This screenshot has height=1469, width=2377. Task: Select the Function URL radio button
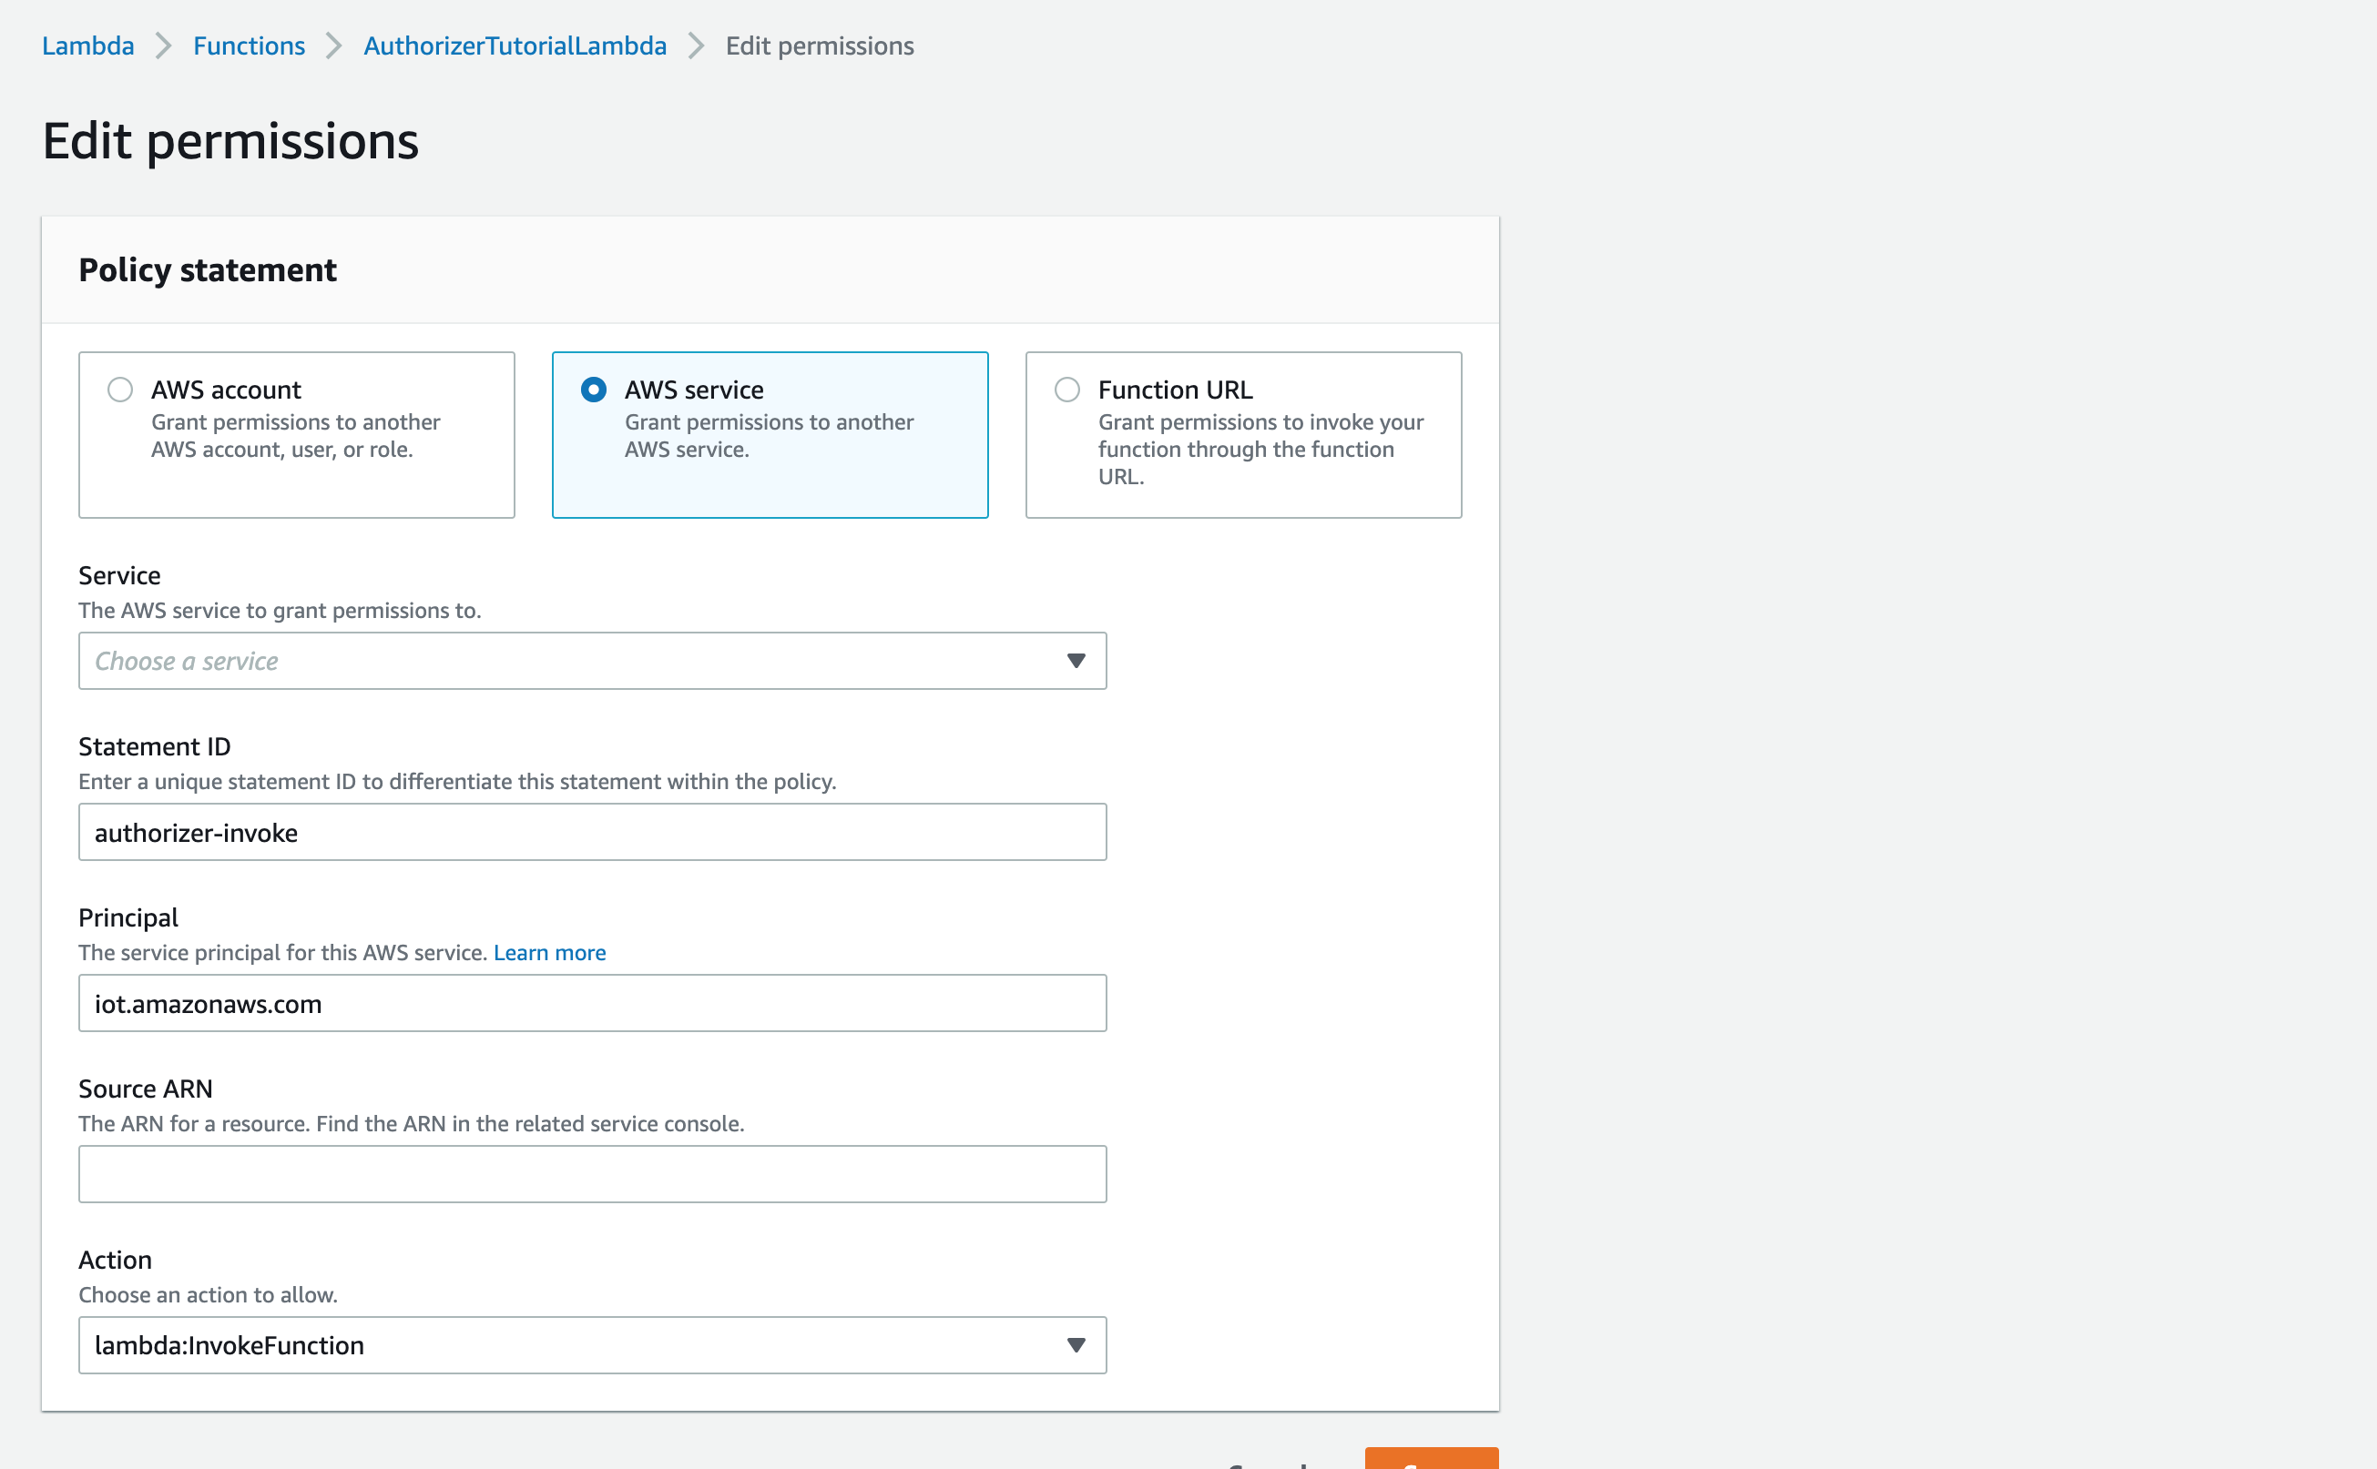1066,390
